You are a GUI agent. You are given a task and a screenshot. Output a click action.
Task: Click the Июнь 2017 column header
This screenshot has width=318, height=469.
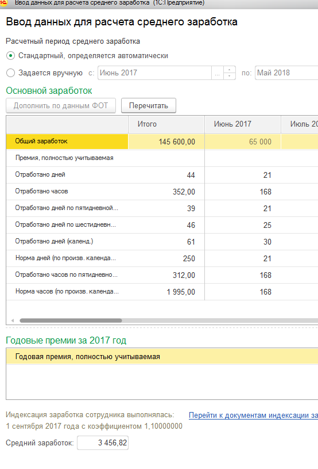243,124
